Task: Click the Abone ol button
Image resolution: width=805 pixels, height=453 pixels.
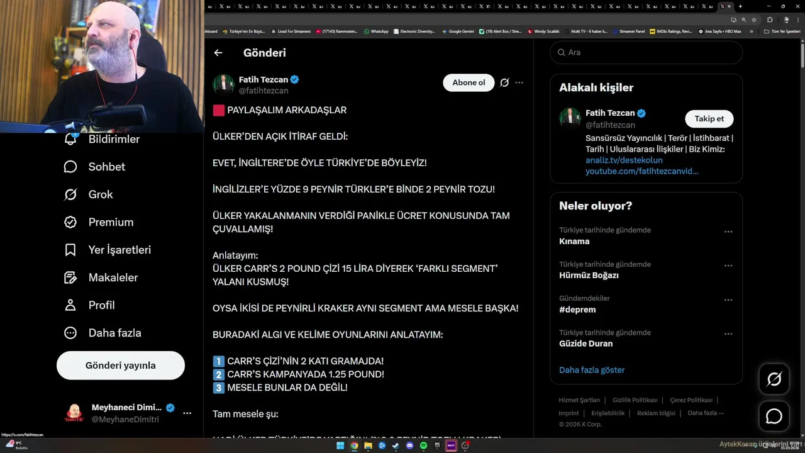Action: pos(469,82)
